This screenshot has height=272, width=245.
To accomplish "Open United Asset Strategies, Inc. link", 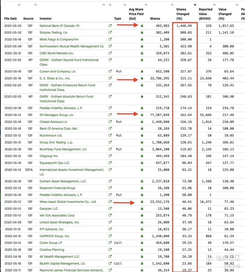I will point(60,222).
